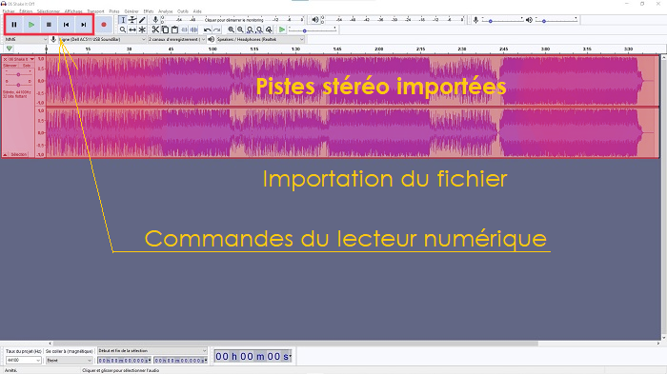Select the Selection (I-beam) tool
The image size is (667, 374).
[x=123, y=20]
